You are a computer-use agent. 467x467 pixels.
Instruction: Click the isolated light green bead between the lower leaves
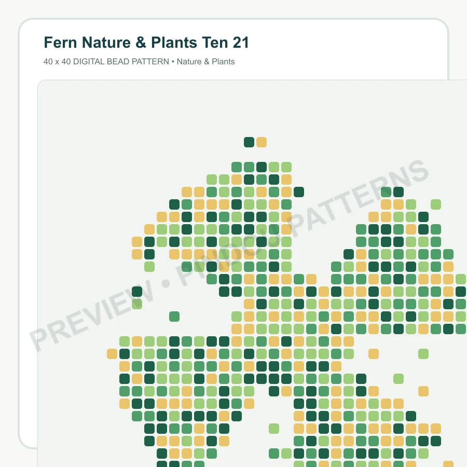(x=274, y=429)
